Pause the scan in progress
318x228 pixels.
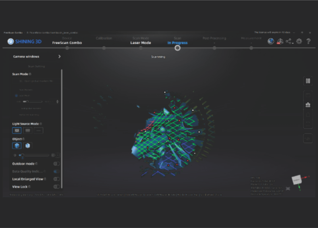308,81
